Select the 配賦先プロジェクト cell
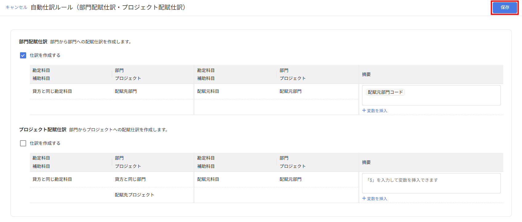The height and width of the screenshot is (222, 522). tap(134, 195)
